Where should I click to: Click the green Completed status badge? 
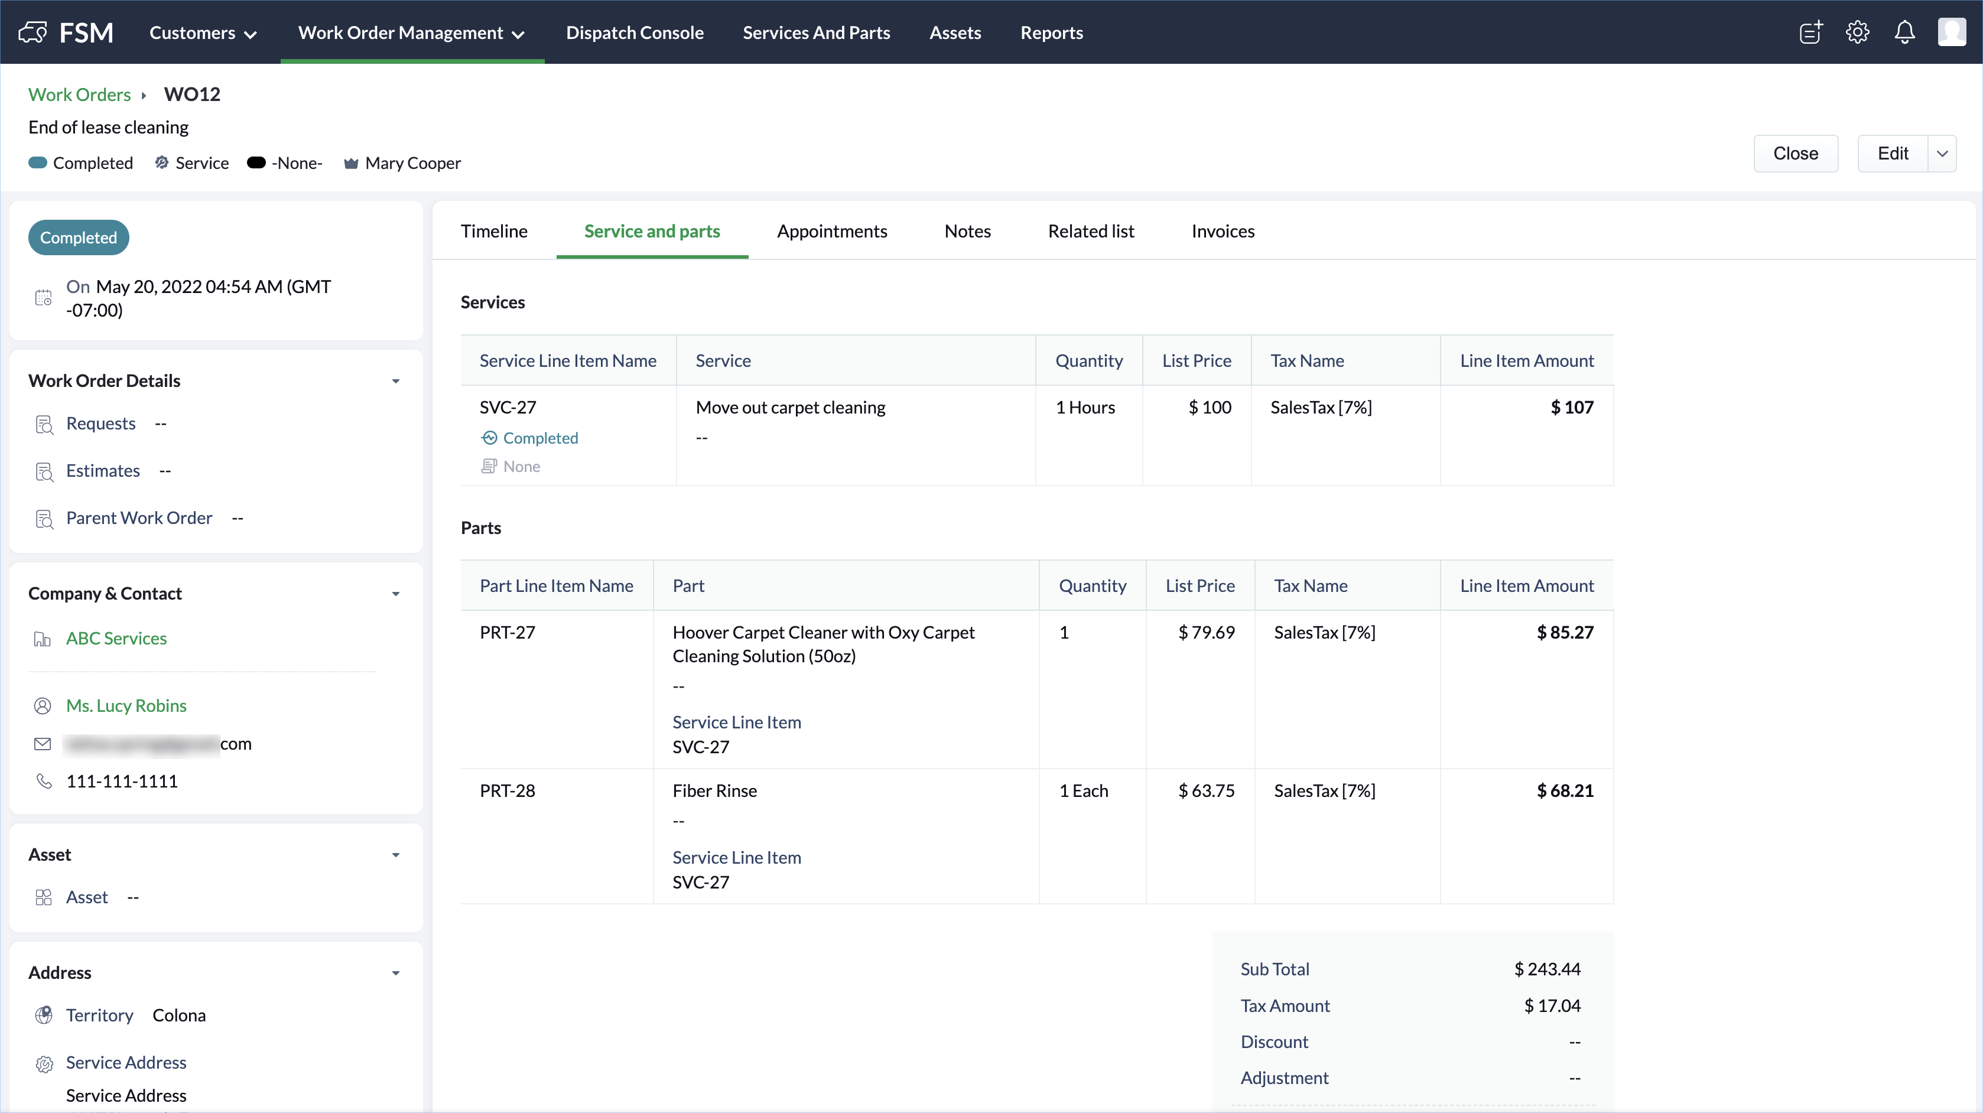click(79, 237)
